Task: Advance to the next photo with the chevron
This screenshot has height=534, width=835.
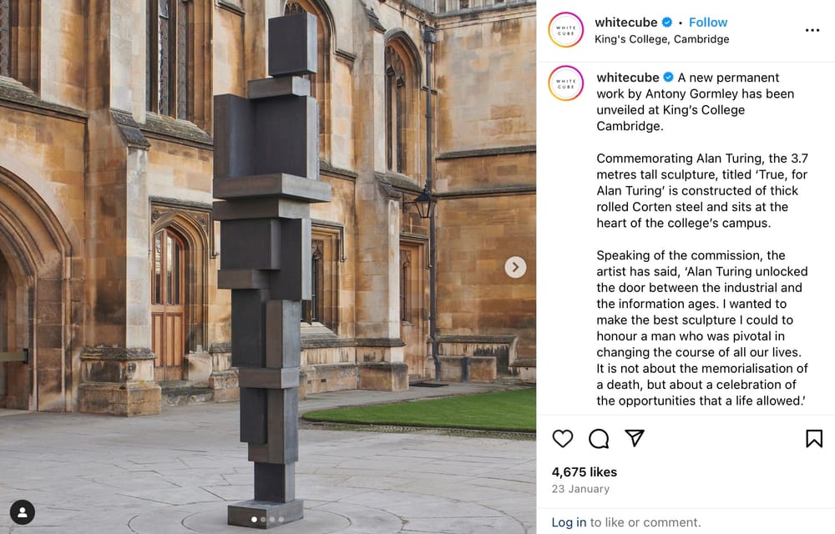Action: tap(515, 267)
